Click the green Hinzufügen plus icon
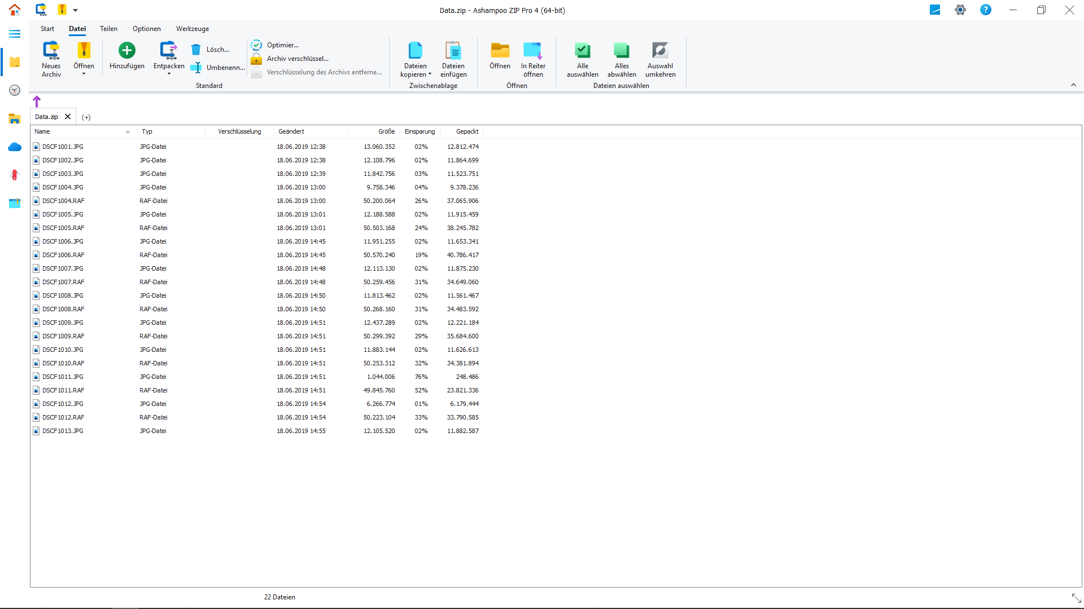 coord(127,50)
